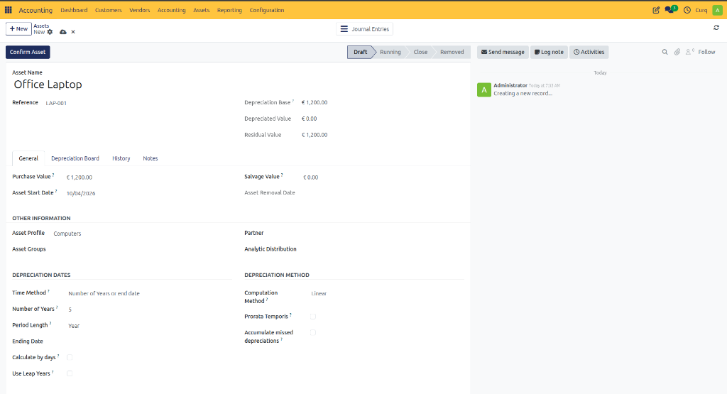
Task: Open Journal Entries smart button
Action: point(364,28)
